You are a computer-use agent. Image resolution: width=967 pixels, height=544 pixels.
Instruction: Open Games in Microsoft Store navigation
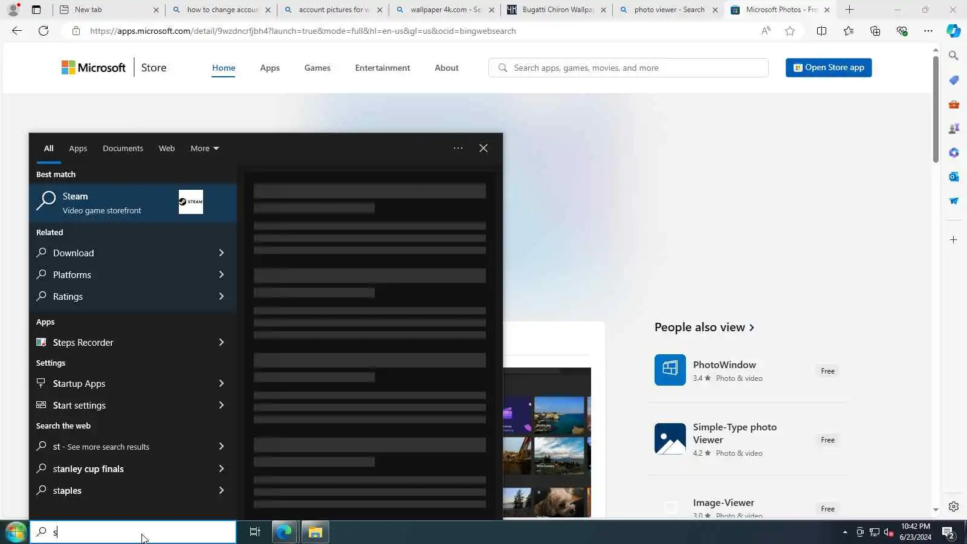pyautogui.click(x=317, y=68)
